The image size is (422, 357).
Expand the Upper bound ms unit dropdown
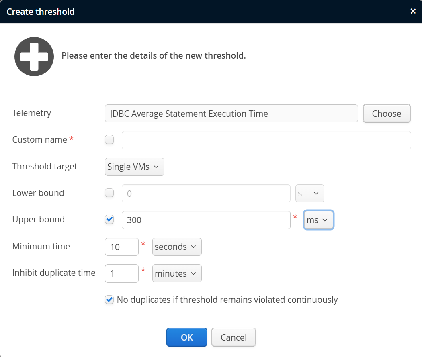[x=318, y=220]
